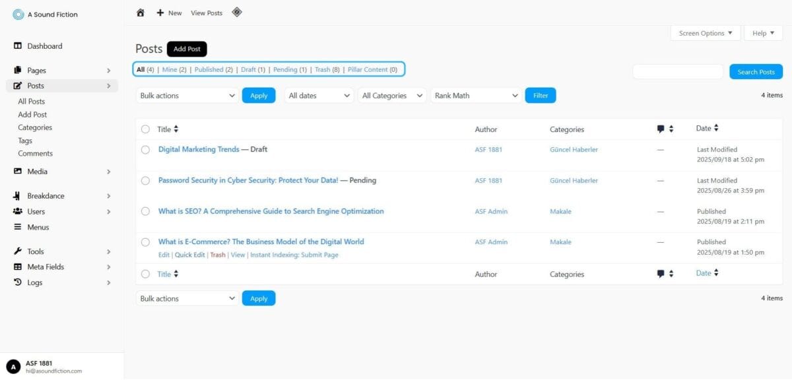The width and height of the screenshot is (792, 380).
Task: Open the All Categories dropdown
Action: 392,96
